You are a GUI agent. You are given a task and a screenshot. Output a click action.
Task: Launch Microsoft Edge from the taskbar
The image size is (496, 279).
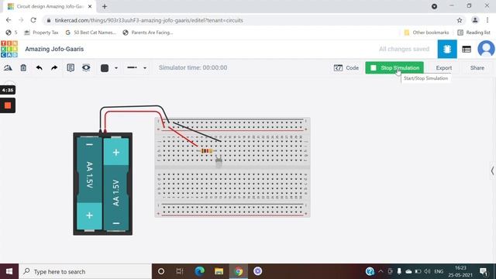click(199, 271)
